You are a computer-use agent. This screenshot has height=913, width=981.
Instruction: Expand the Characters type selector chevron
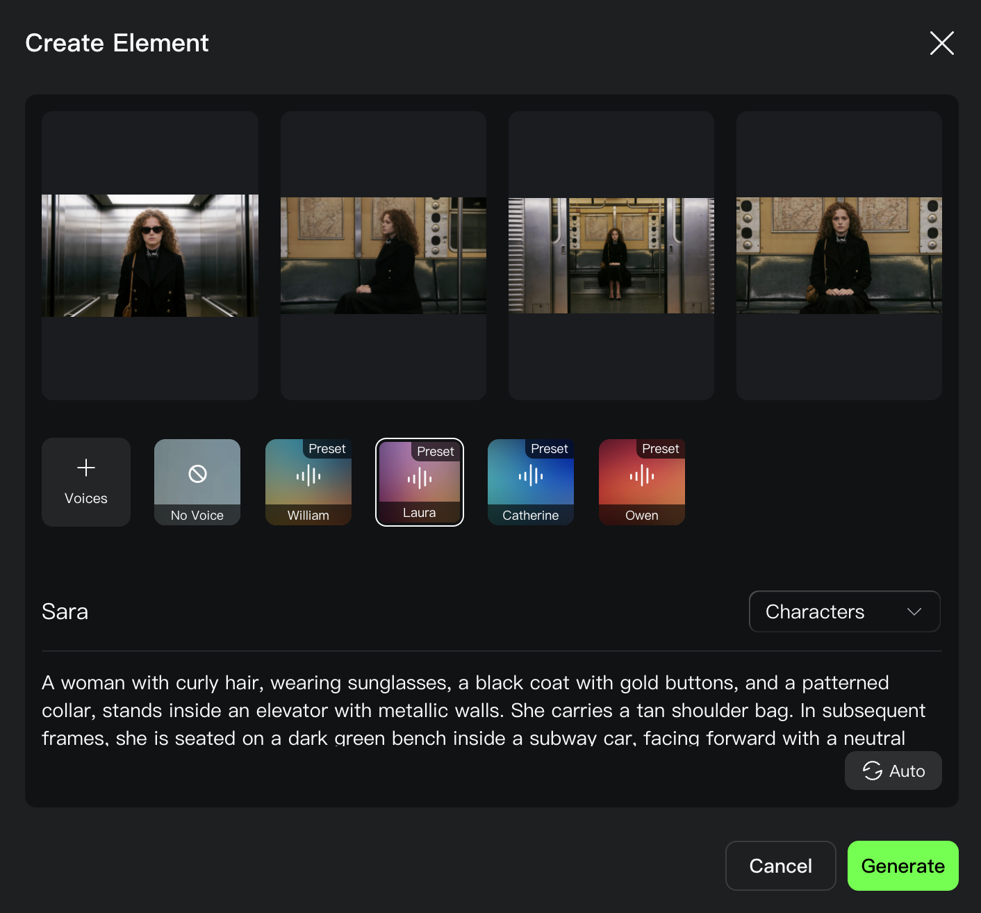[x=915, y=611]
